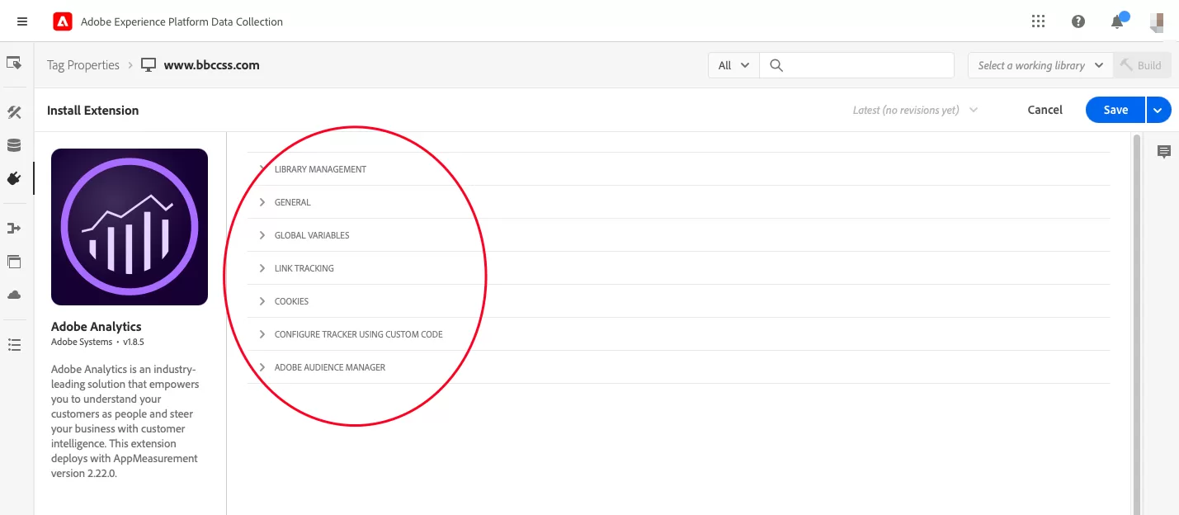
Task: Click the search magnifier icon
Action: (776, 65)
